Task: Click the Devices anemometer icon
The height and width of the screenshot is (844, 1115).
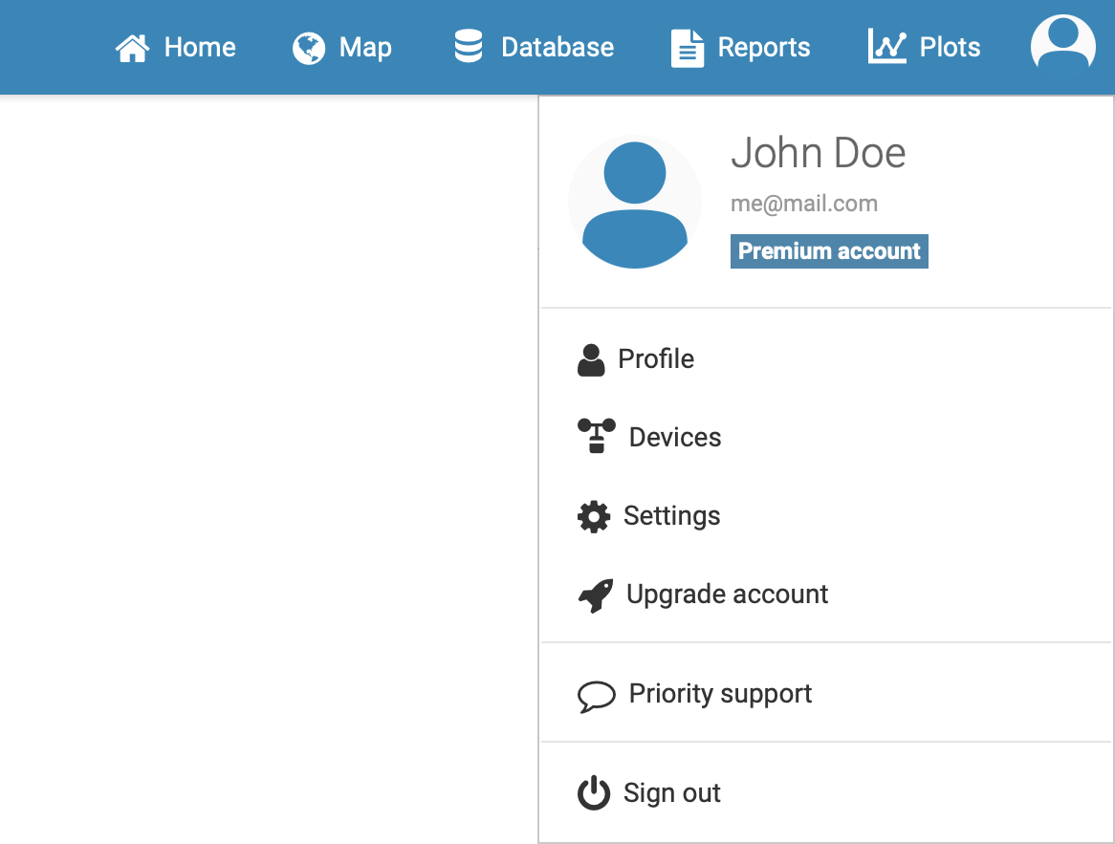Action: click(x=597, y=436)
